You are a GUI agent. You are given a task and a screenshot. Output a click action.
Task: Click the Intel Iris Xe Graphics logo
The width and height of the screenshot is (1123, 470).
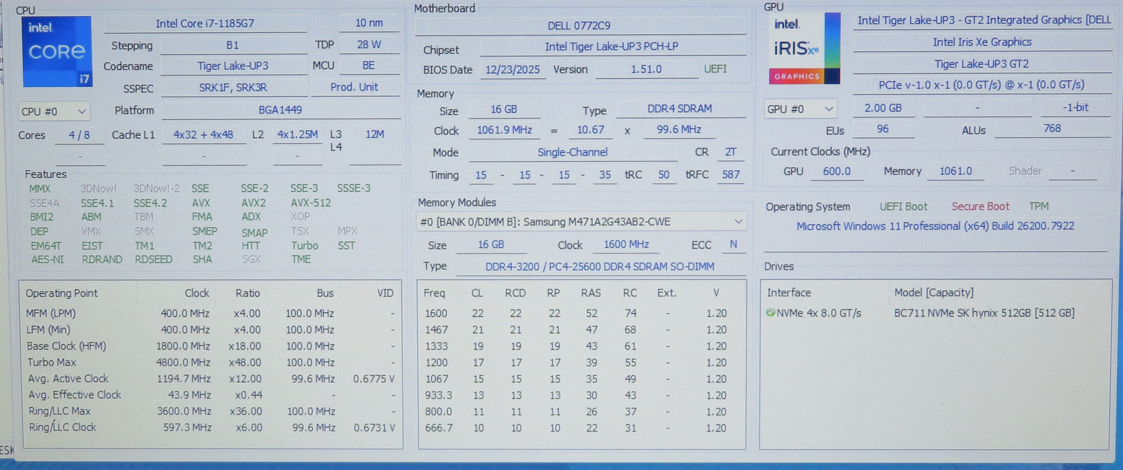(x=804, y=49)
